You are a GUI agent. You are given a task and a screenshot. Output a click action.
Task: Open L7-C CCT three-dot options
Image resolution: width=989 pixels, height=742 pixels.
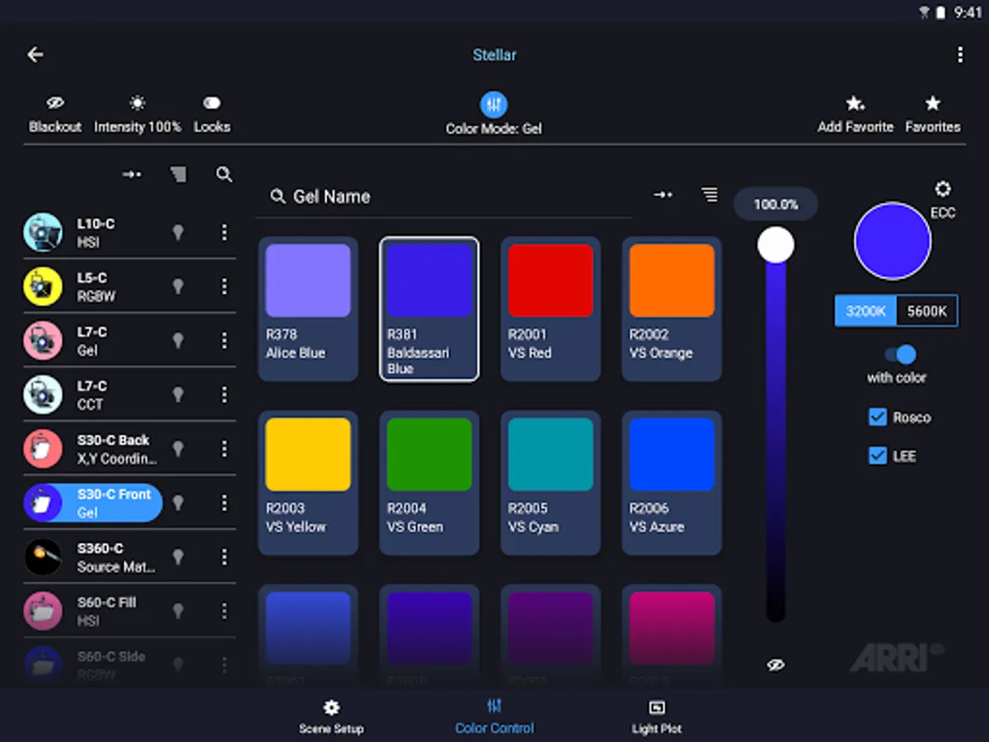pyautogui.click(x=224, y=395)
